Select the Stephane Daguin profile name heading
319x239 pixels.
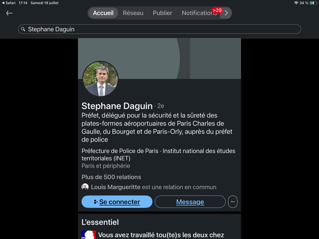point(117,106)
